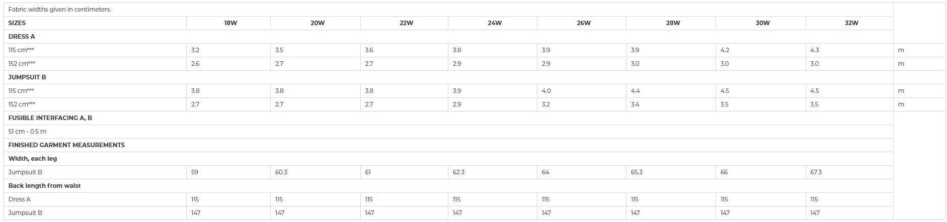
Task: Select the 26W size column header
Action: tap(584, 23)
